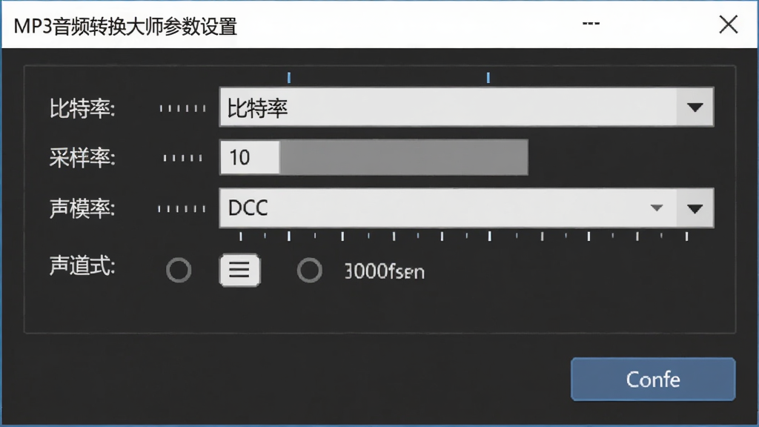Click the 采样率 input showing 10
759x427 pixels.
click(x=251, y=157)
